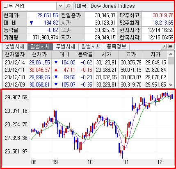
Task: Click the 거래량 value 371,983,974
Action: coord(45,37)
